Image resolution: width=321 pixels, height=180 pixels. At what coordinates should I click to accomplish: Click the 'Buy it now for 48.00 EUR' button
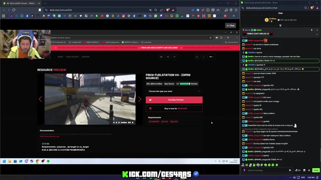[x=174, y=108]
